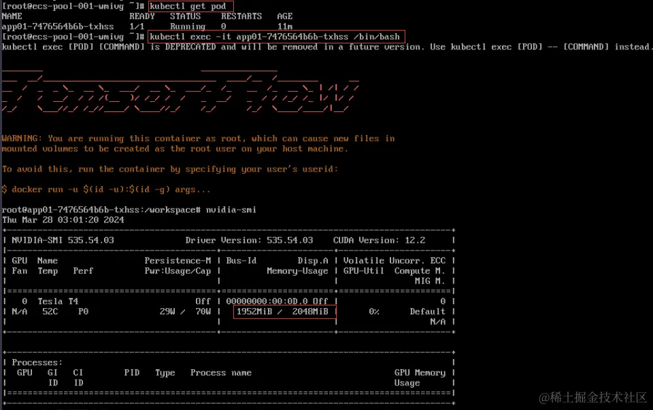Click 'Driver Version: 535.54.03' text
Image resolution: width=653 pixels, height=410 pixels.
click(x=249, y=240)
